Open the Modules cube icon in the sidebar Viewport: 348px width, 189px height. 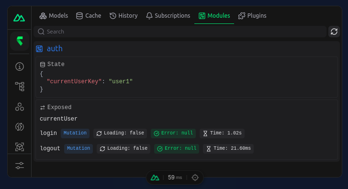point(20,146)
